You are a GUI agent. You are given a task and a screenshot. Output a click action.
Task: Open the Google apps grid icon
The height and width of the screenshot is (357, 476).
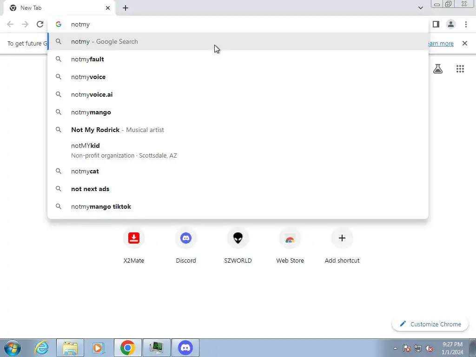point(460,69)
